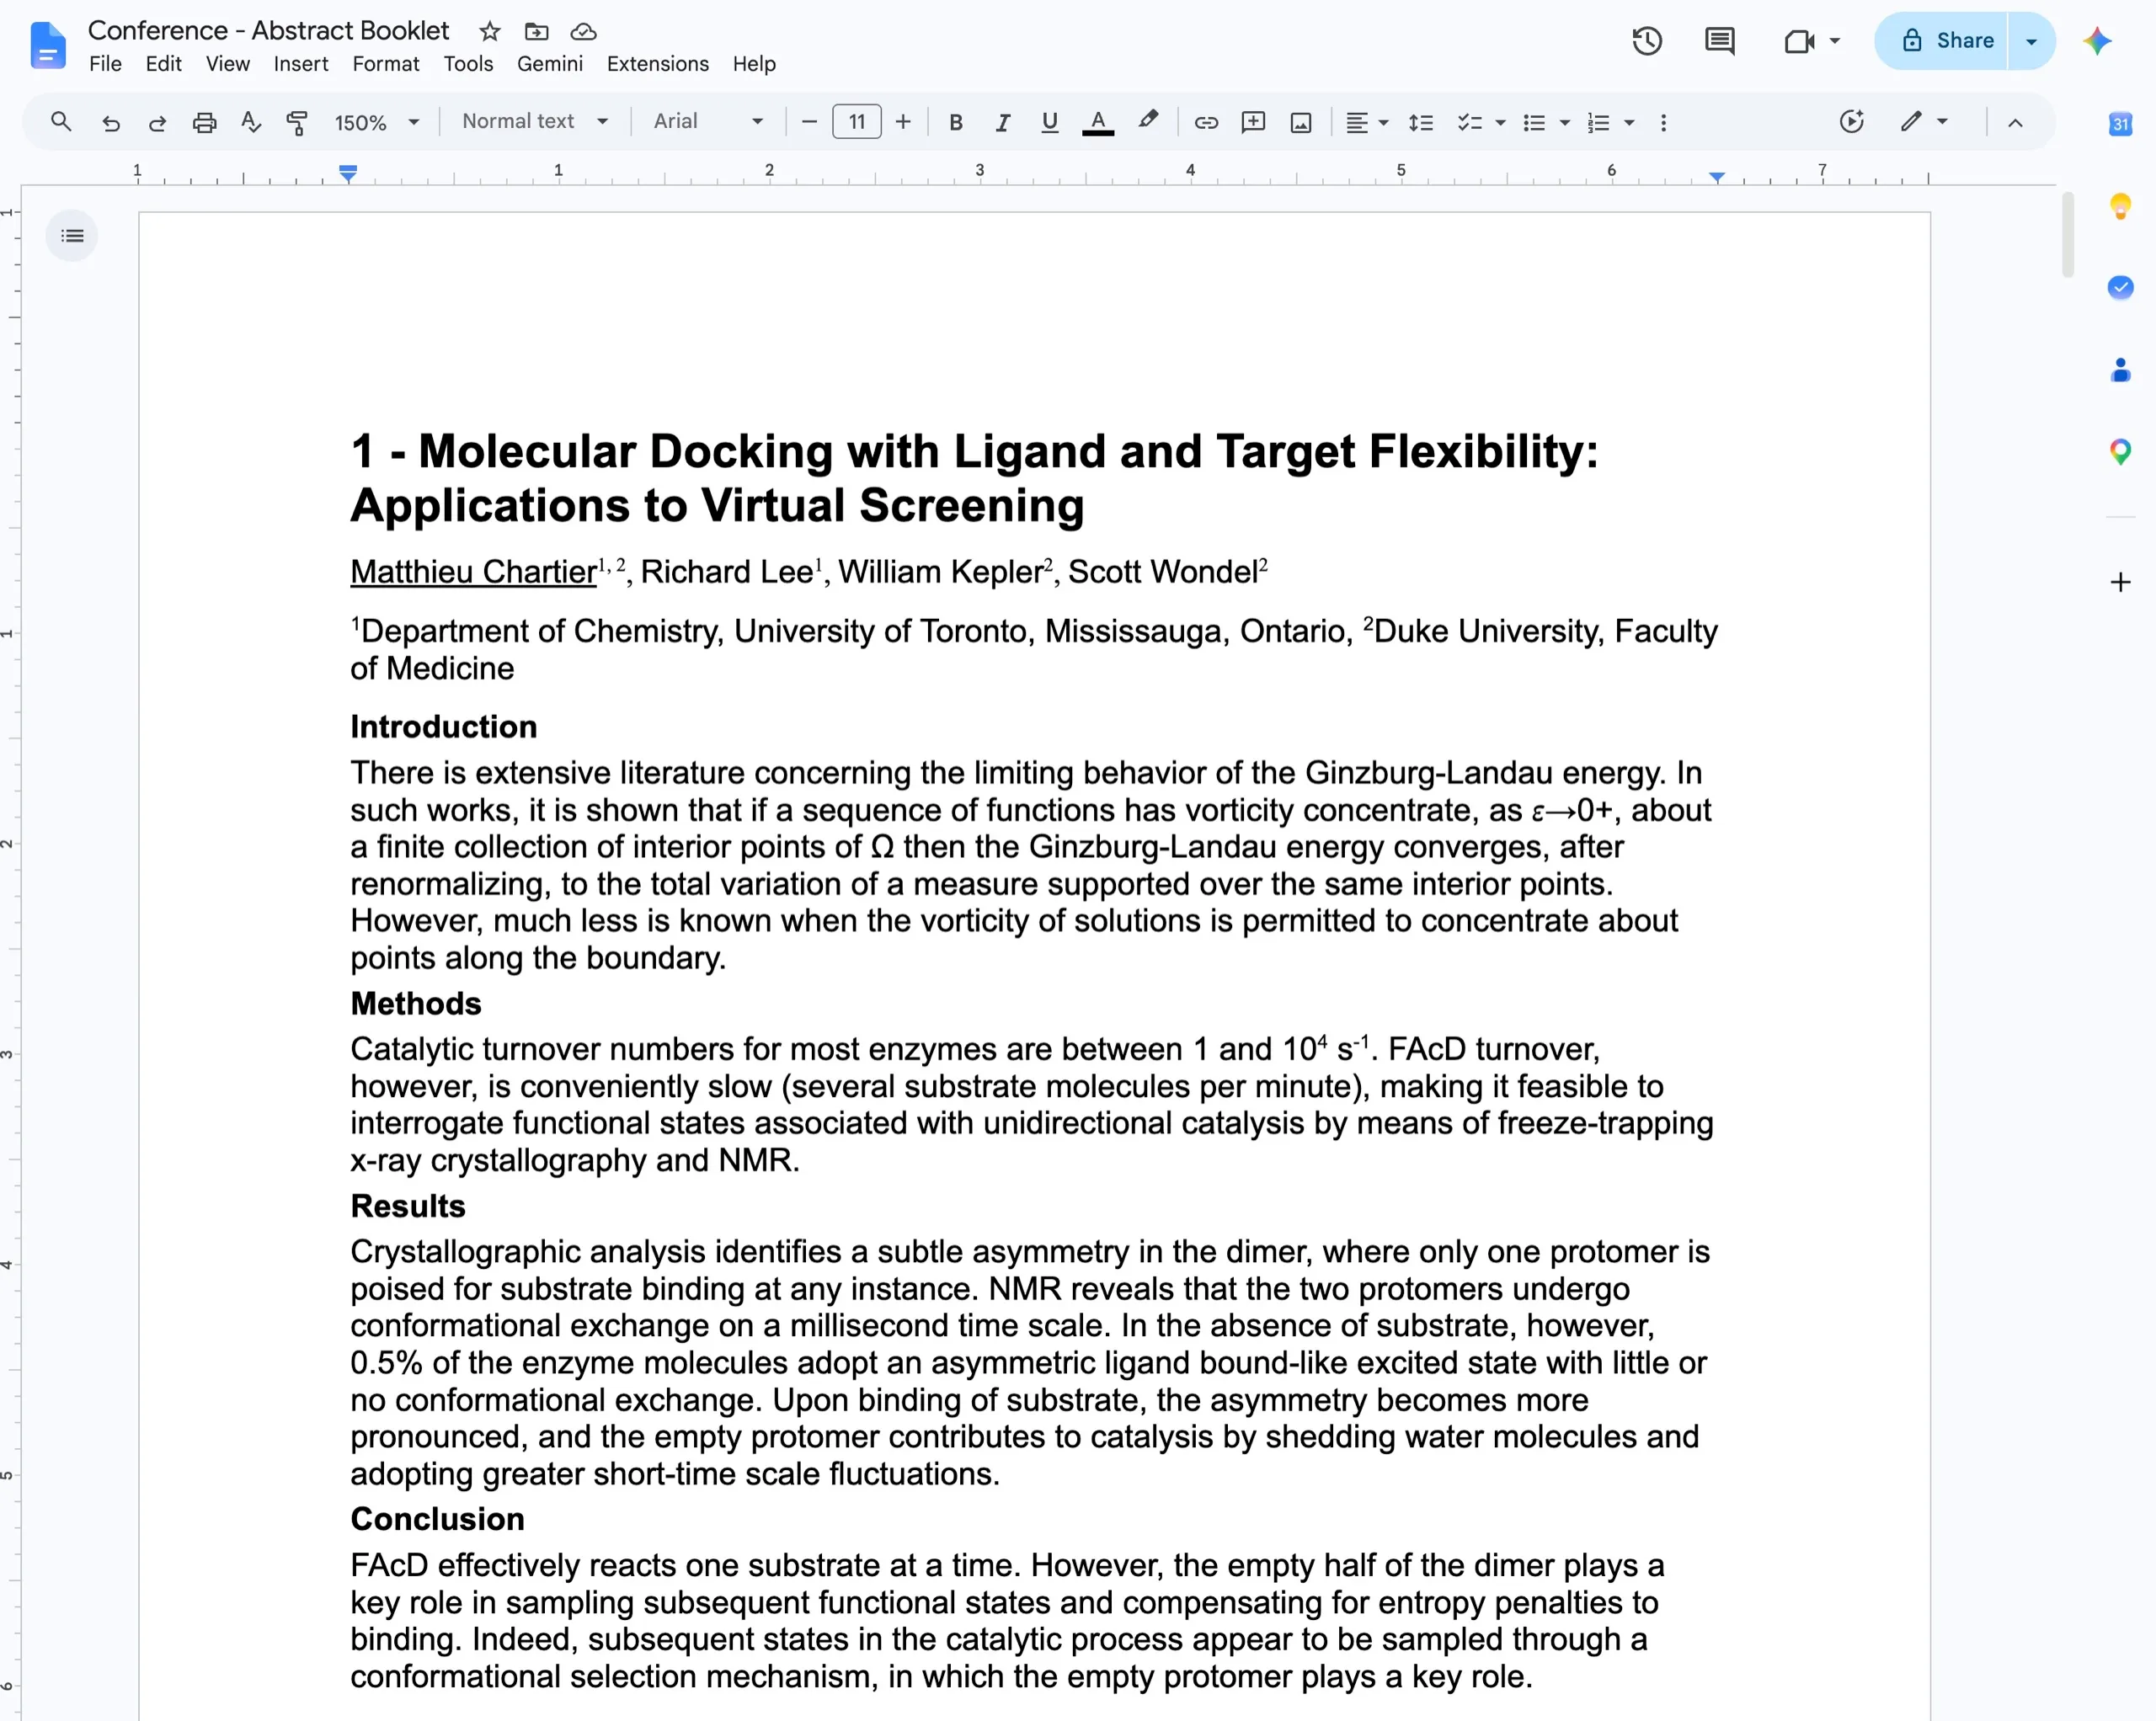The width and height of the screenshot is (2156, 1721).
Task: Click the Move to folder icon
Action: pyautogui.click(x=537, y=32)
